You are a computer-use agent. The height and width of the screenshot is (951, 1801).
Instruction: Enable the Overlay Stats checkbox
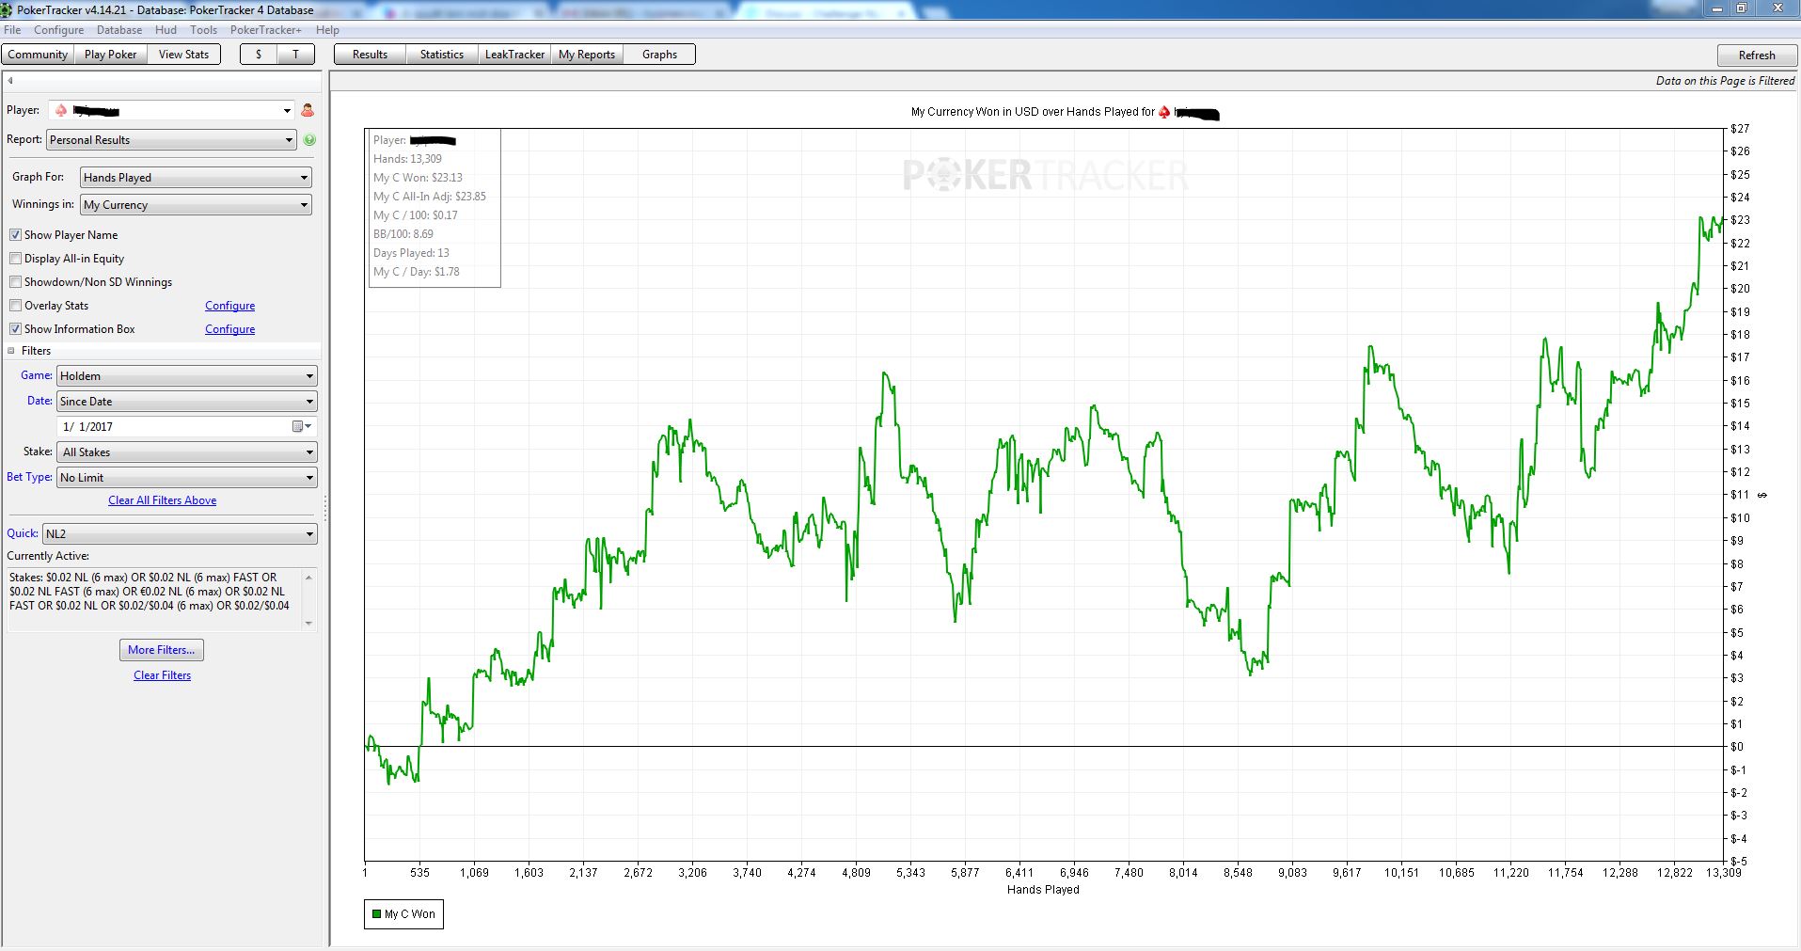[15, 305]
